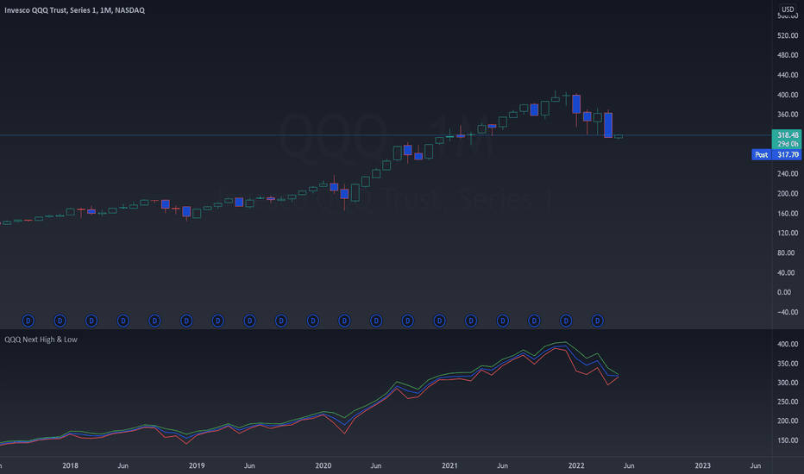Select the March 2019 dividend D icon
The width and height of the screenshot is (804, 474).
click(218, 321)
